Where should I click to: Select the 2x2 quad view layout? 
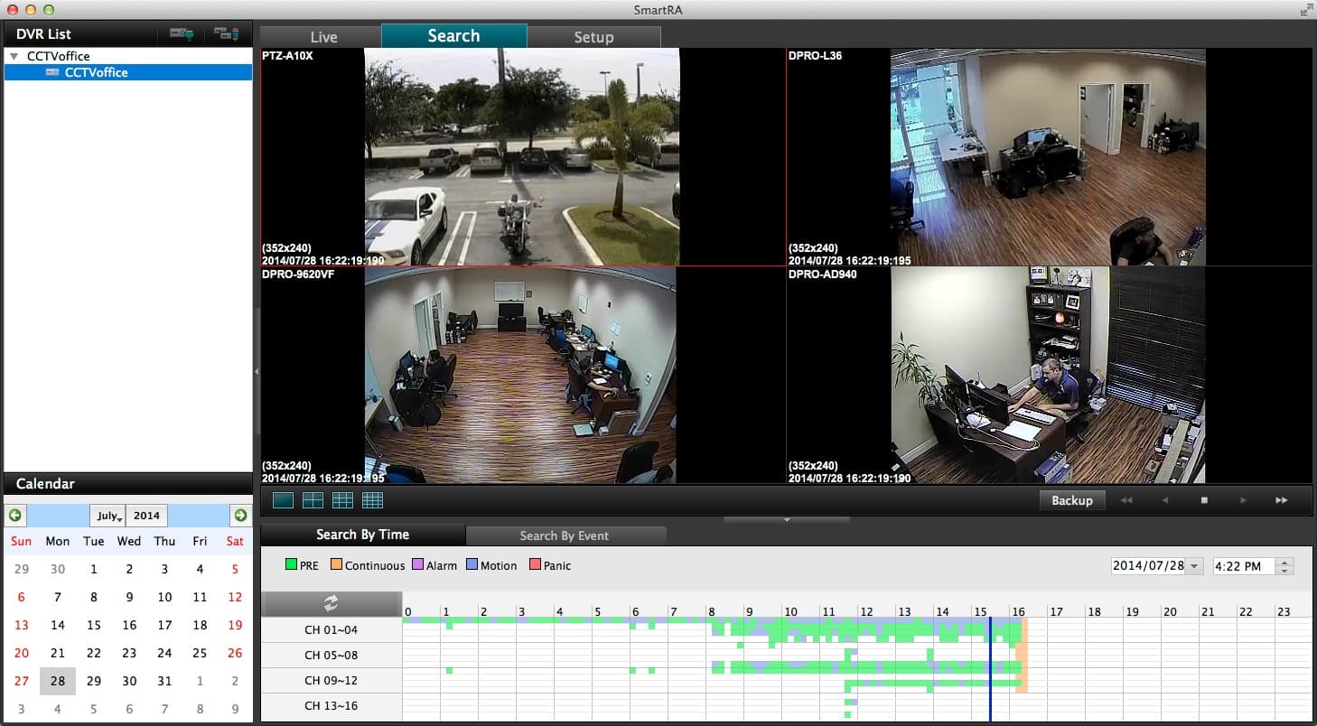[313, 500]
